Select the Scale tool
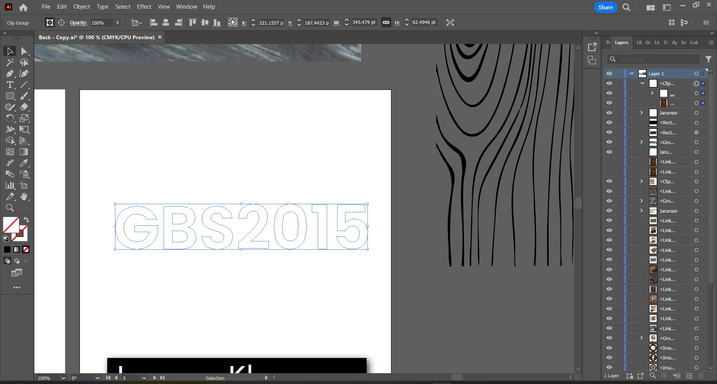 click(x=24, y=118)
